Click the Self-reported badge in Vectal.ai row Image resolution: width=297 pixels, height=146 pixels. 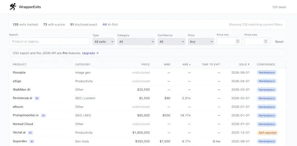267,133
